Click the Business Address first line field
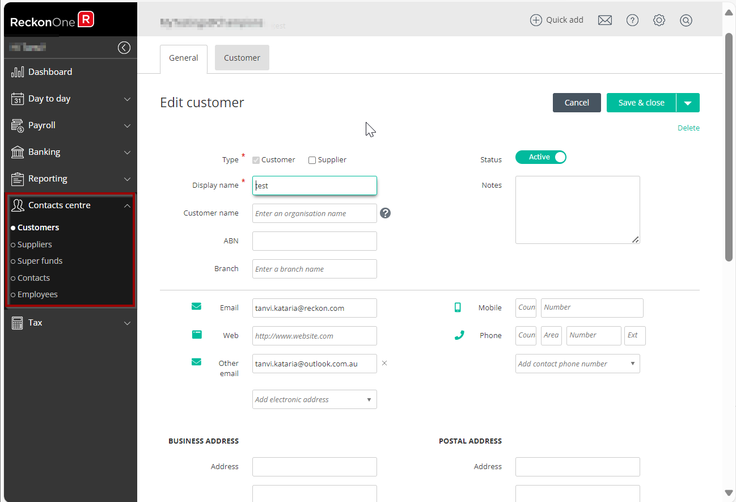 pyautogui.click(x=315, y=467)
